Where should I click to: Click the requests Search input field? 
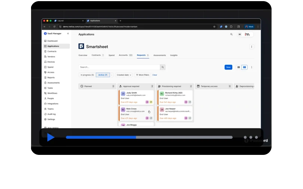[x=119, y=67]
